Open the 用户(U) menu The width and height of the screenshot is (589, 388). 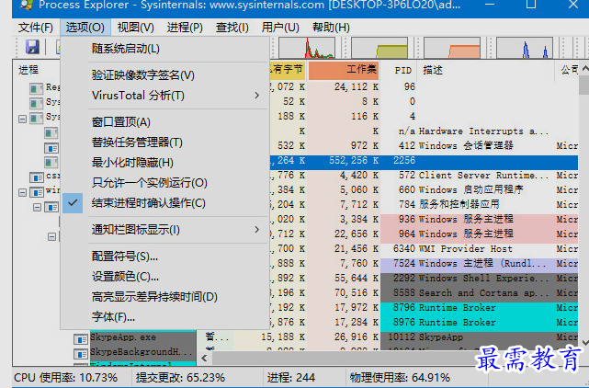click(280, 28)
